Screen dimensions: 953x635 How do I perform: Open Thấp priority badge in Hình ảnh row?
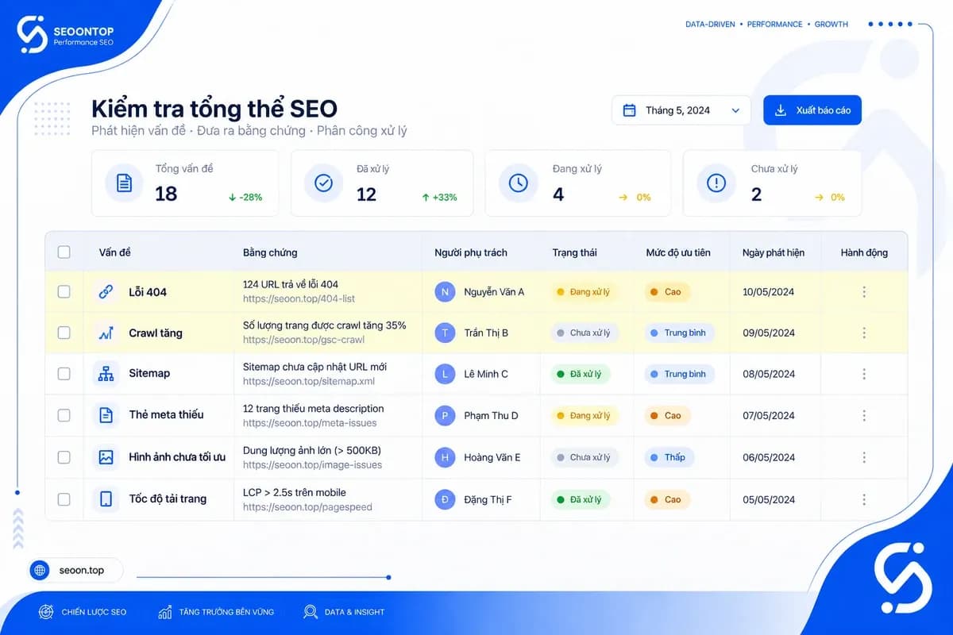pos(669,457)
